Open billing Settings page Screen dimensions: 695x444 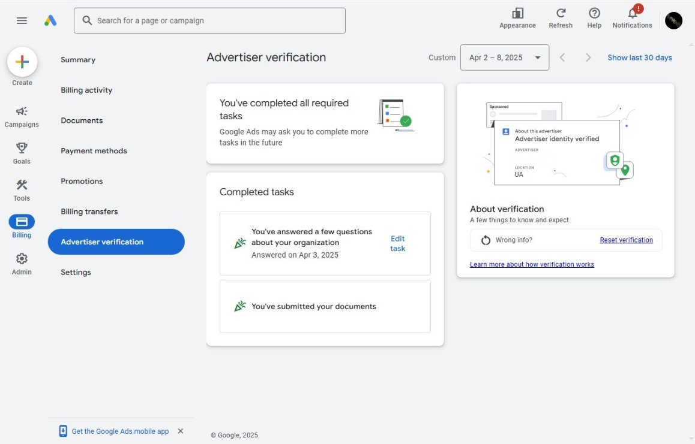(x=76, y=272)
